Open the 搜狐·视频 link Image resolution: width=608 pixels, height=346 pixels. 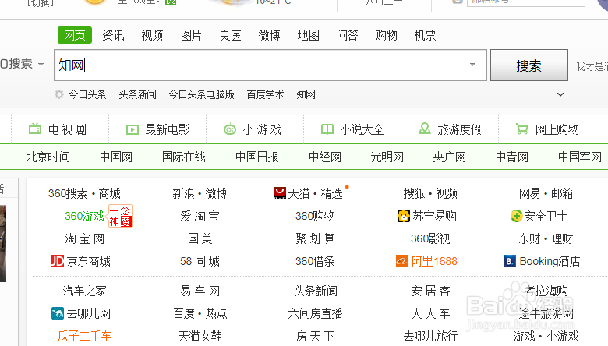[x=430, y=193]
